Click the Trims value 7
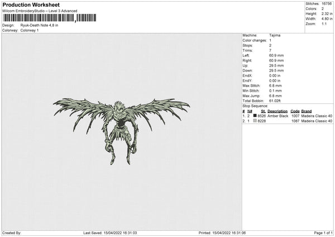The height and width of the screenshot is (237, 335). 270,51
